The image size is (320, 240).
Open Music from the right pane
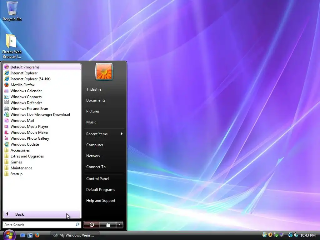(x=104, y=122)
